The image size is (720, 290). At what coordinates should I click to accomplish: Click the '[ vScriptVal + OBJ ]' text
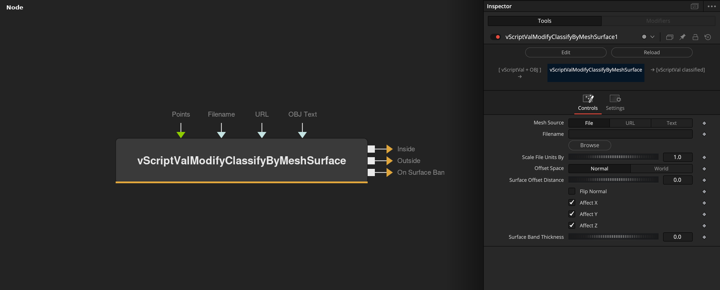[x=520, y=70]
